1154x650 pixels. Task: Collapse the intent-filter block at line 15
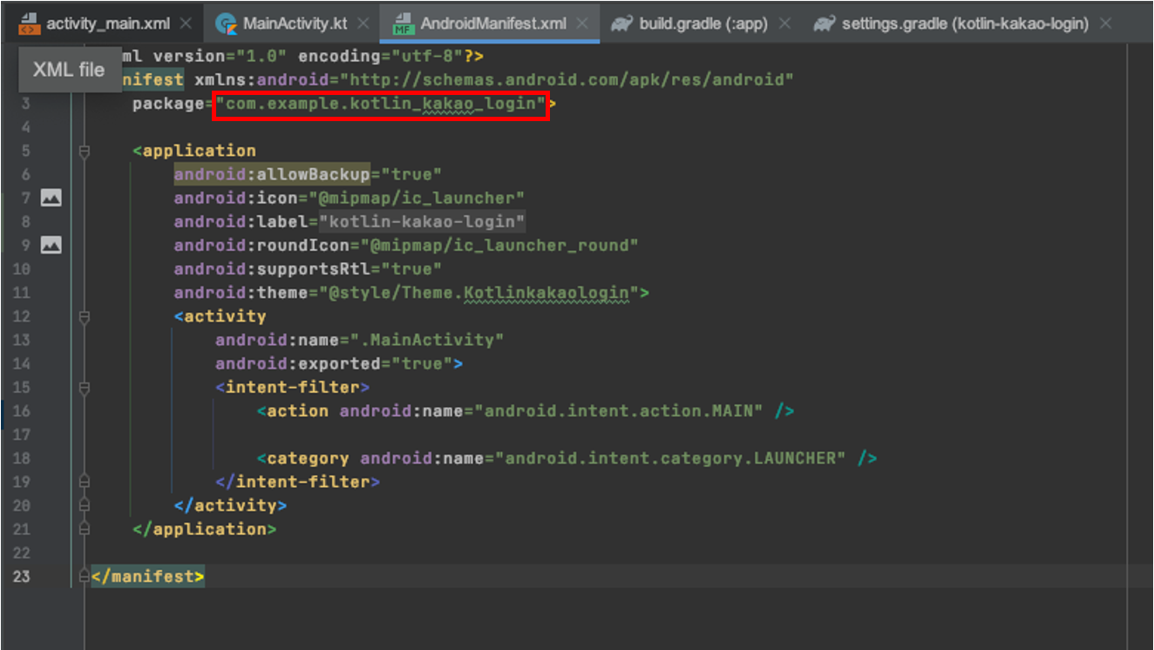85,387
